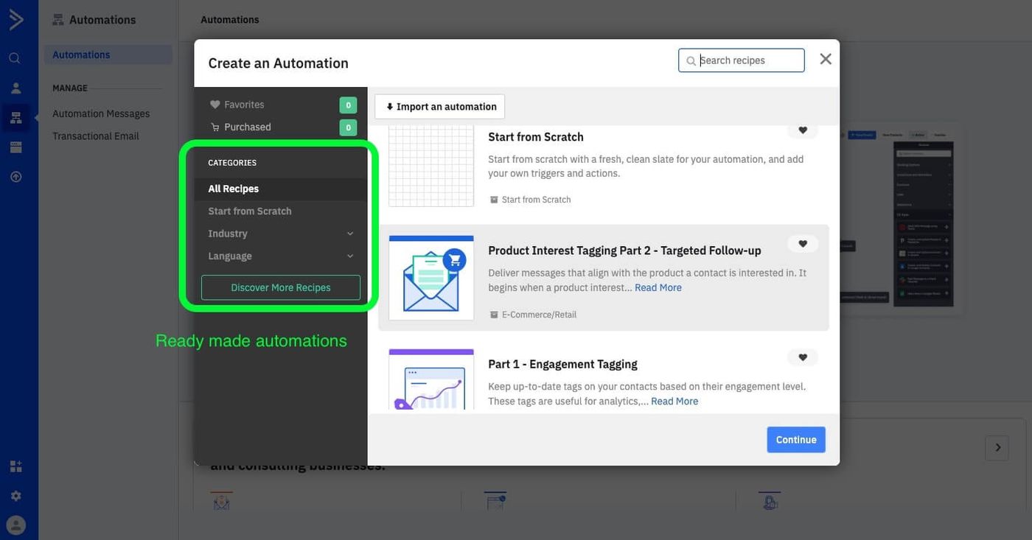
Task: Click Purchased count badge
Action: (348, 127)
